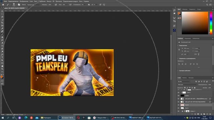Pick a shade in the color field

(x=195, y=23)
